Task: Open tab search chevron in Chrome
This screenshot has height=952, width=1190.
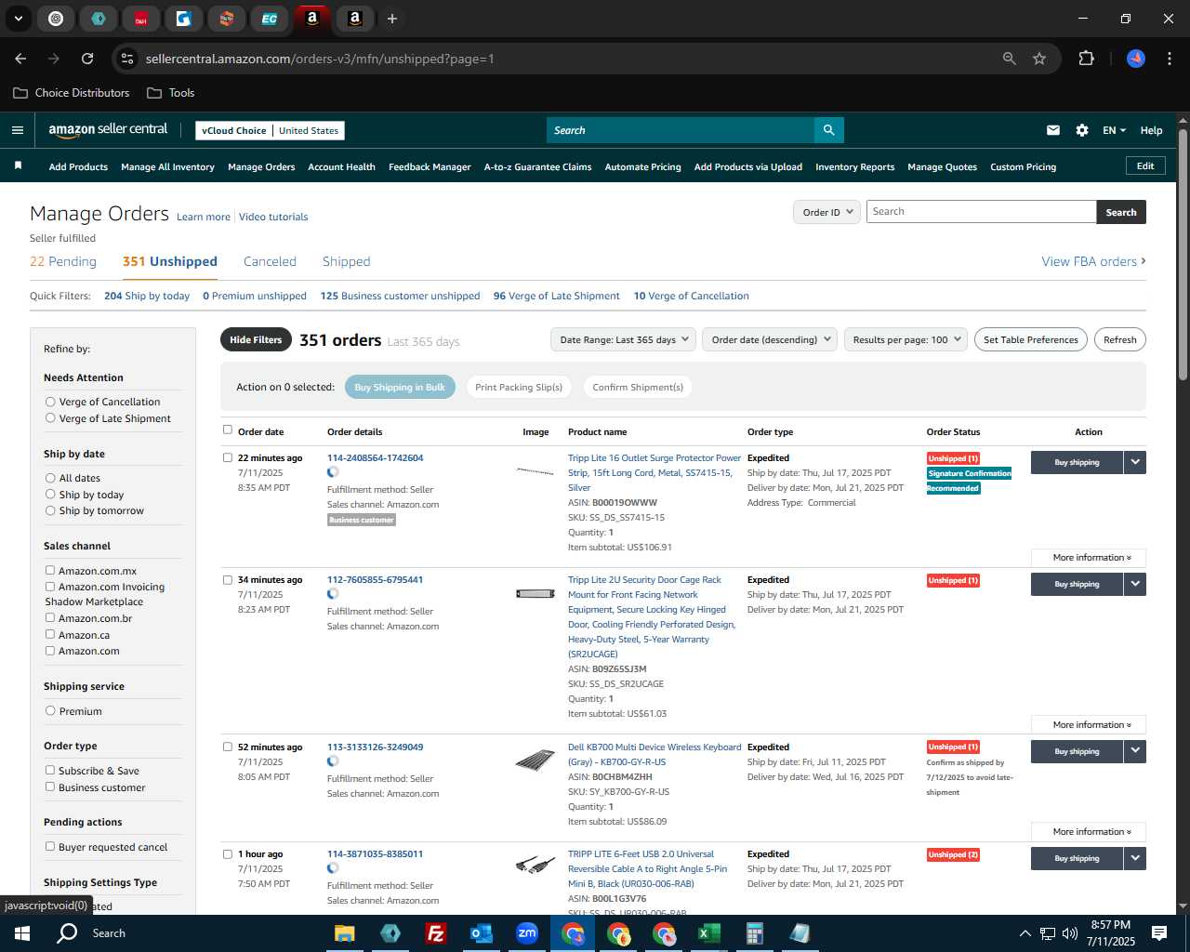Action: point(18,19)
